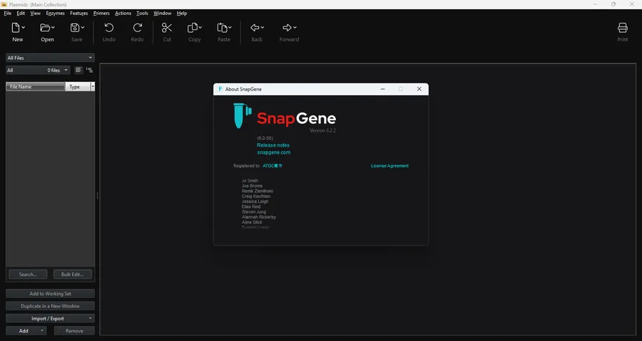Open the Release notes link
642x341 pixels.
(273, 145)
